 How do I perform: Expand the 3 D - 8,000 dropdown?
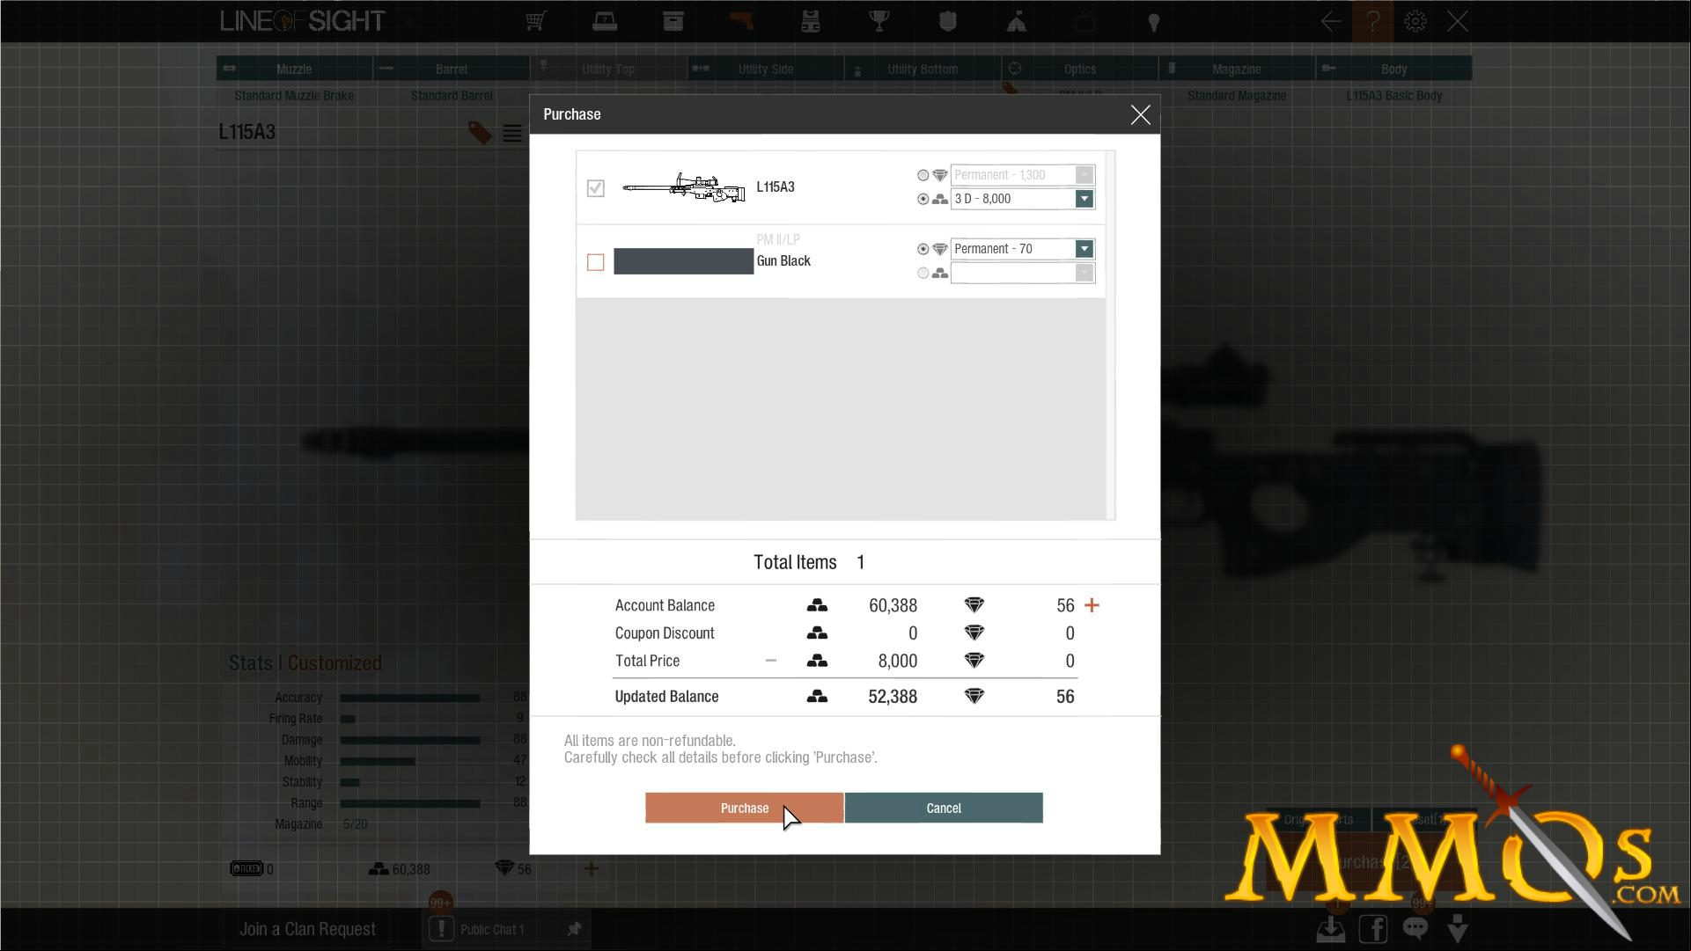(x=1084, y=199)
